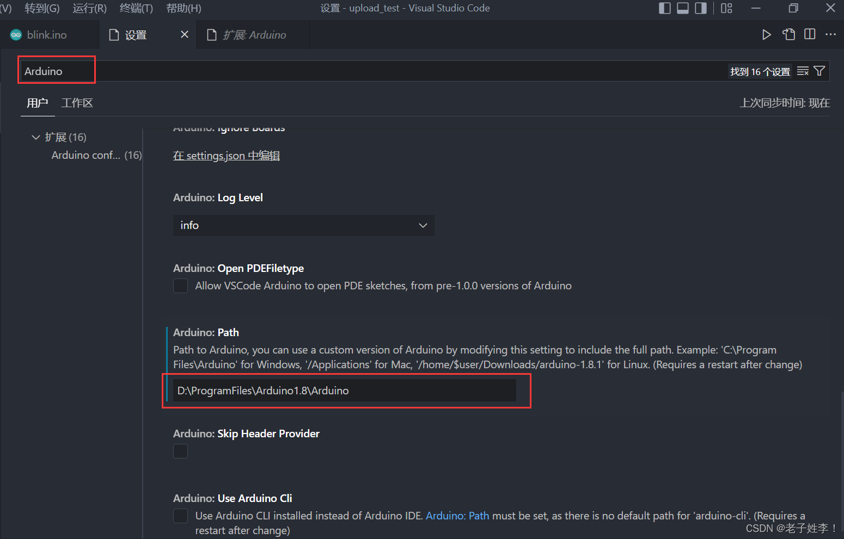
Task: Toggle primary side bar layout icon
Action: [x=664, y=8]
